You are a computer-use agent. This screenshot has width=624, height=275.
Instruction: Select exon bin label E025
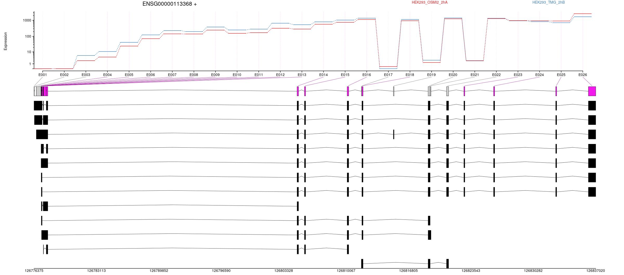click(x=561, y=75)
